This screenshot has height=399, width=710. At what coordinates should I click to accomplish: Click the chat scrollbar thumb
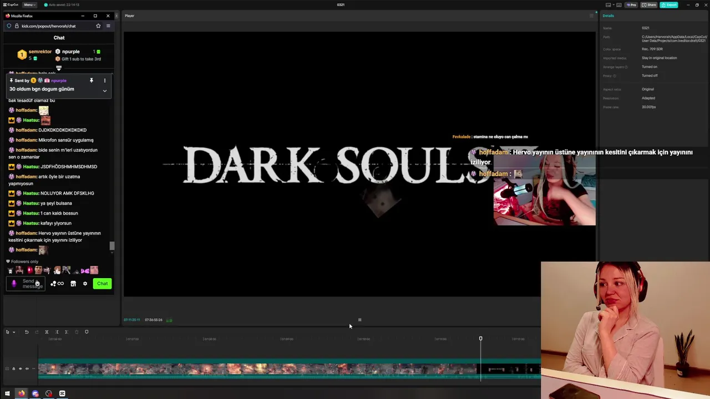coord(112,246)
